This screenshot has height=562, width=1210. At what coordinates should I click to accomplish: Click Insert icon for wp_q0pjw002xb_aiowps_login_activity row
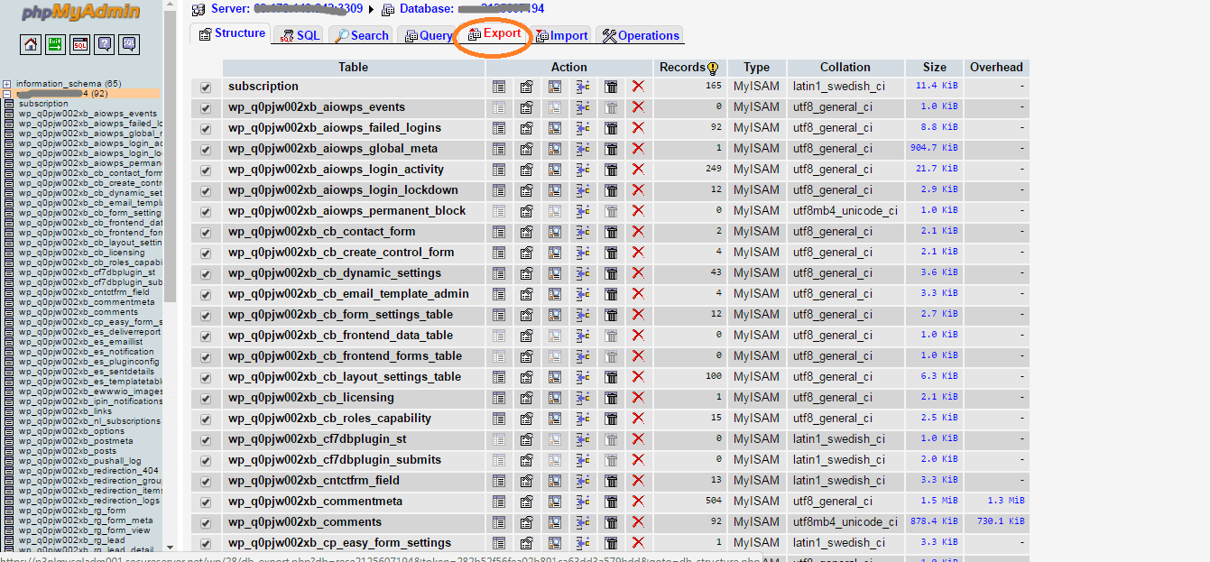[x=583, y=170]
